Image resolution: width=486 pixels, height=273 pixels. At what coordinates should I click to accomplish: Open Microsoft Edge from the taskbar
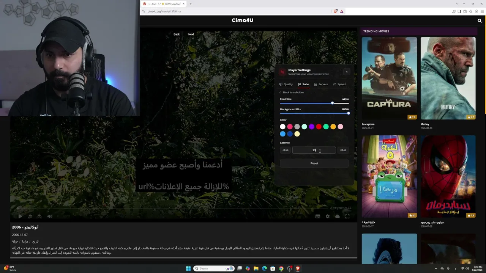(x=264, y=268)
